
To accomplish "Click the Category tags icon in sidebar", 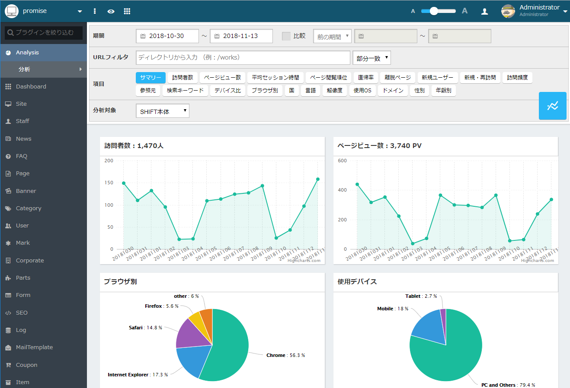I will (8, 208).
